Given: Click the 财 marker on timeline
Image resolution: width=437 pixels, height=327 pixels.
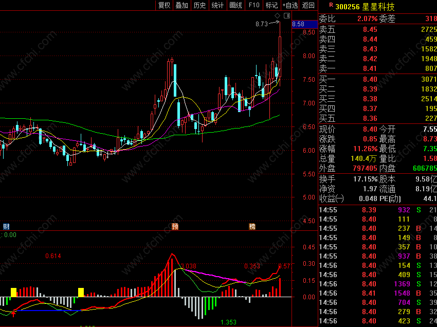Looking at the screenshot, I should point(6,226).
